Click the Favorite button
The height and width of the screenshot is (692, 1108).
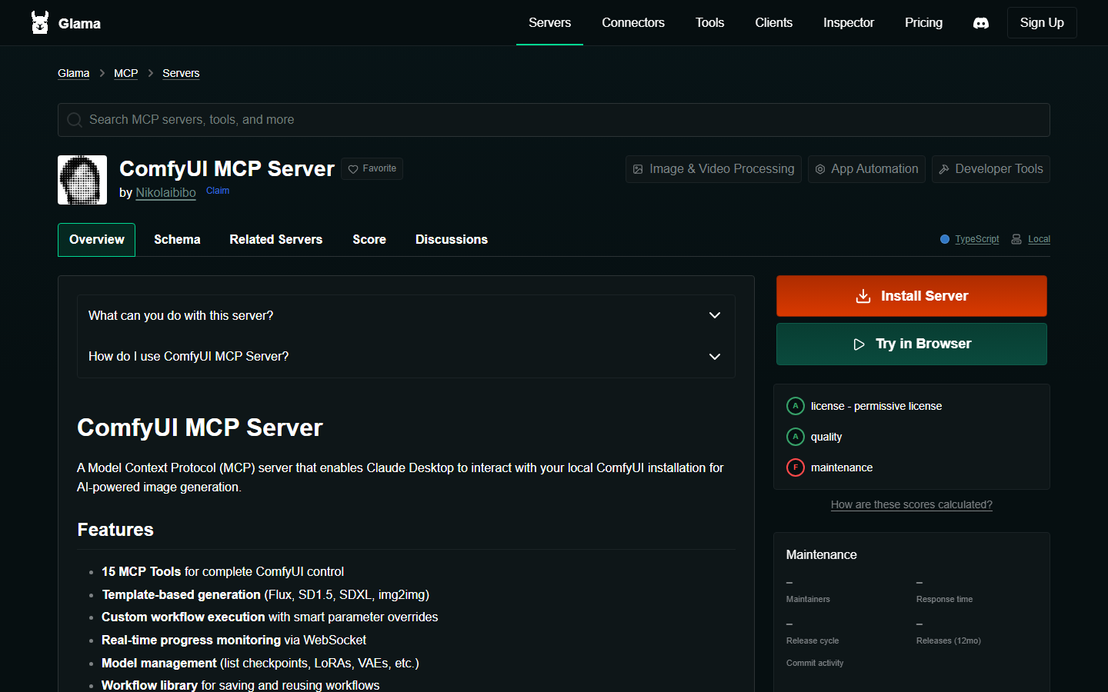(x=372, y=169)
